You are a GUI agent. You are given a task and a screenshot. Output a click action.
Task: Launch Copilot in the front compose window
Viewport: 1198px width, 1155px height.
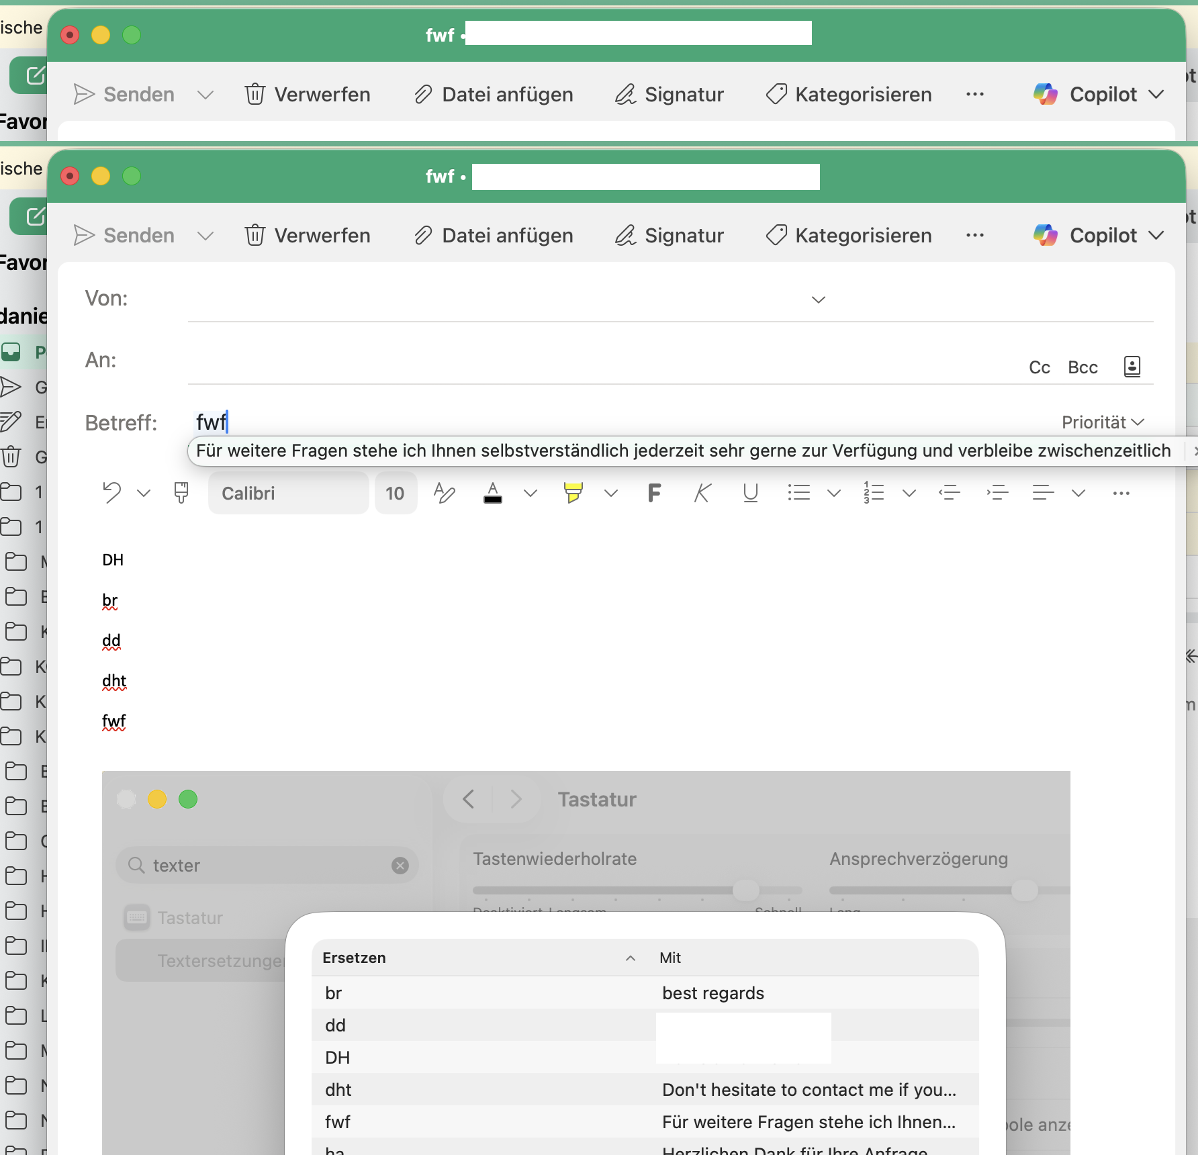tap(1085, 236)
